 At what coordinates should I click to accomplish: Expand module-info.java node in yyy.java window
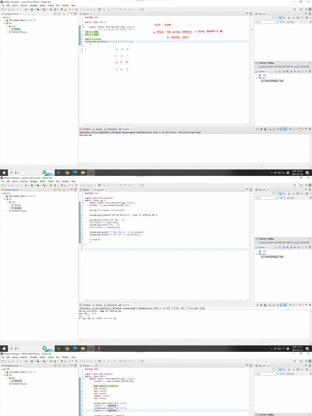pos(7,211)
